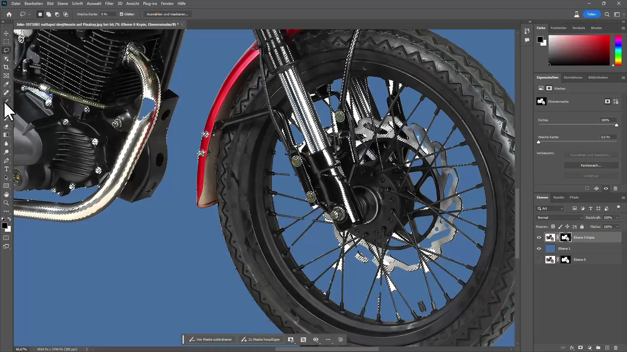Screen dimensions: 627x352
Task: Click Von Maske subtrahieren button
Action: [x=211, y=340]
